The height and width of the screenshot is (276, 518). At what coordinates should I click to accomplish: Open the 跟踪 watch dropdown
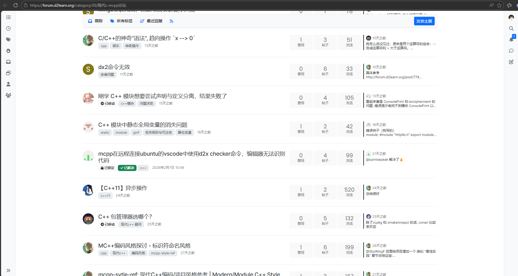tap(95, 21)
